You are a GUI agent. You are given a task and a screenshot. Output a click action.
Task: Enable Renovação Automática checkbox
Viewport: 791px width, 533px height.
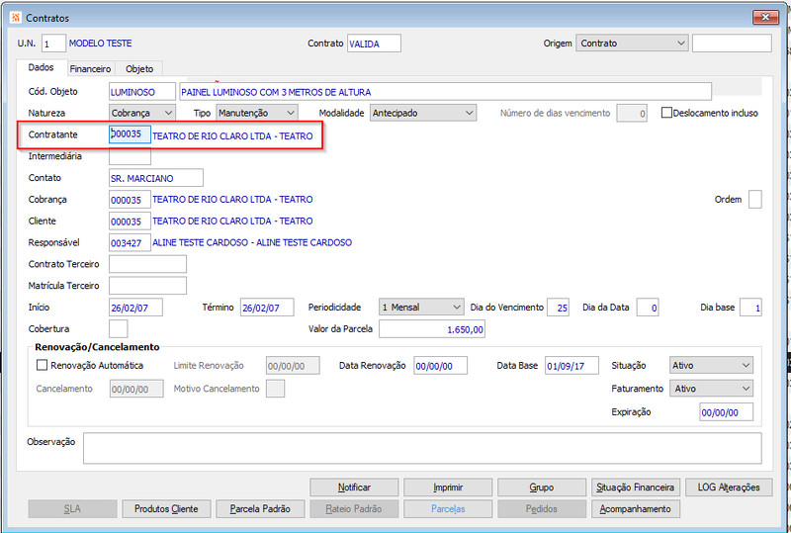[x=42, y=365]
